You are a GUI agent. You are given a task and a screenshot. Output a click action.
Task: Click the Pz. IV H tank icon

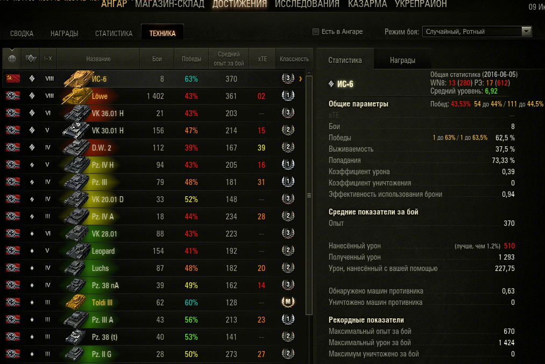76,165
